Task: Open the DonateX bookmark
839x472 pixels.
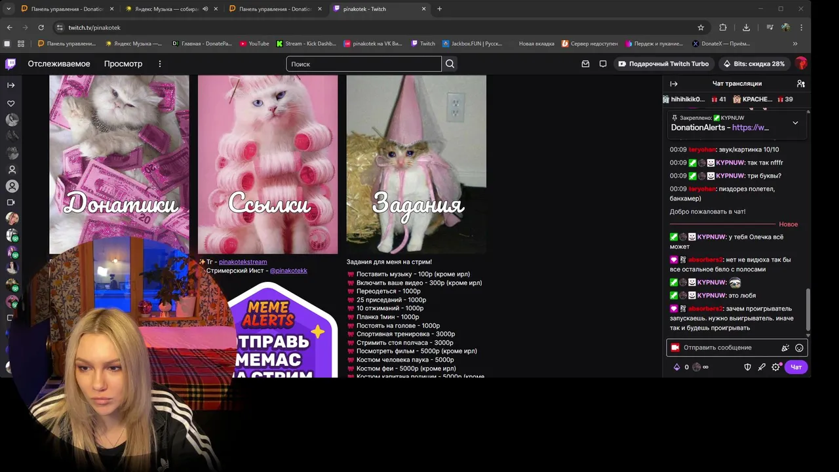Action: (721, 44)
